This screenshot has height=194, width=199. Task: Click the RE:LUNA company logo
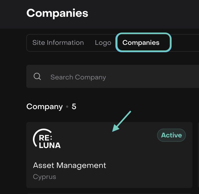tap(47, 139)
